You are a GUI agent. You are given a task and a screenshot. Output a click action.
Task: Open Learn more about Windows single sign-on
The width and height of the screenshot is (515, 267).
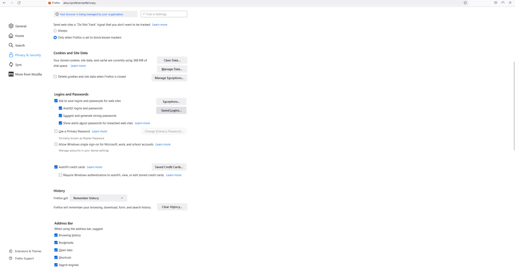click(x=163, y=145)
